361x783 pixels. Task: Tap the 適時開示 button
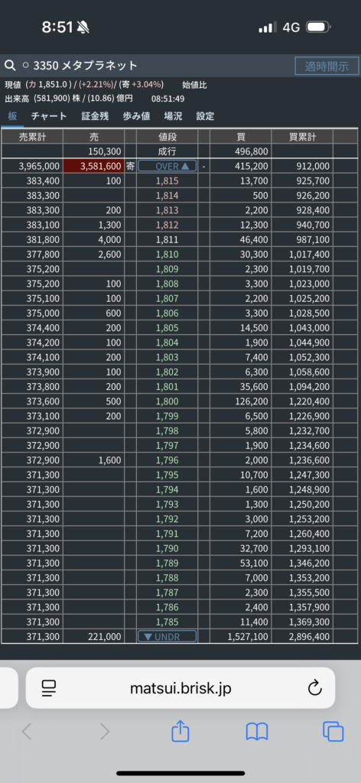tap(327, 66)
